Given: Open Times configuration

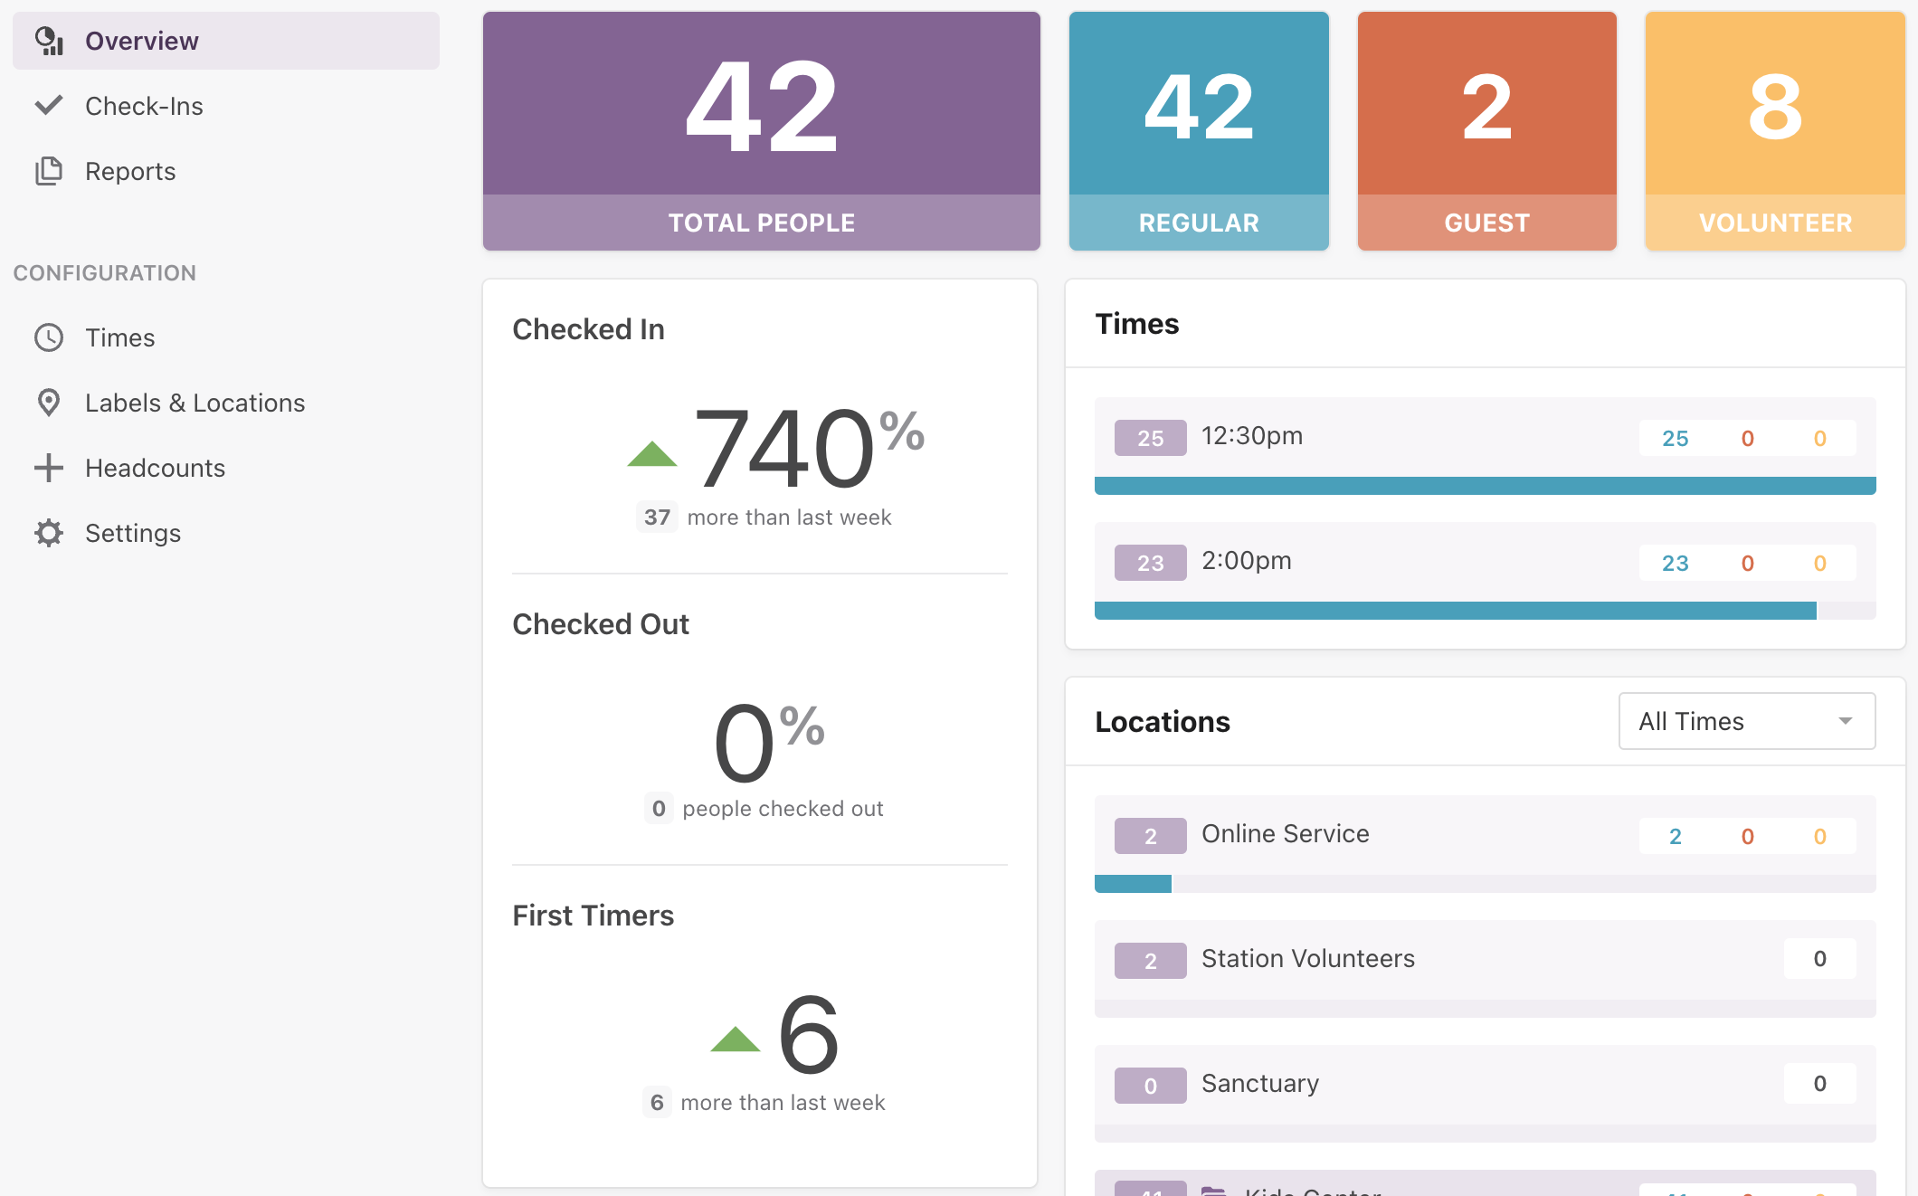Looking at the screenshot, I should point(226,337).
